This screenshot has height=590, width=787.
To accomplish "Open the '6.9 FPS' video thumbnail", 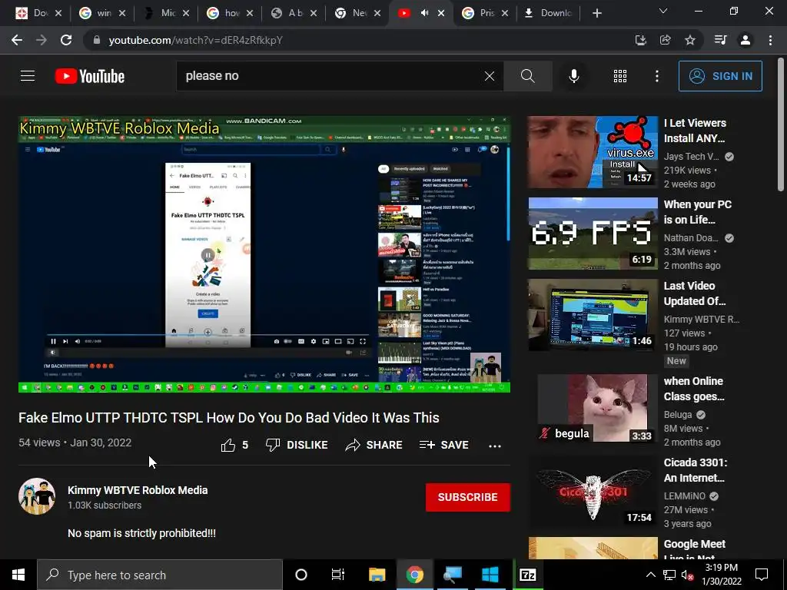I will (593, 234).
